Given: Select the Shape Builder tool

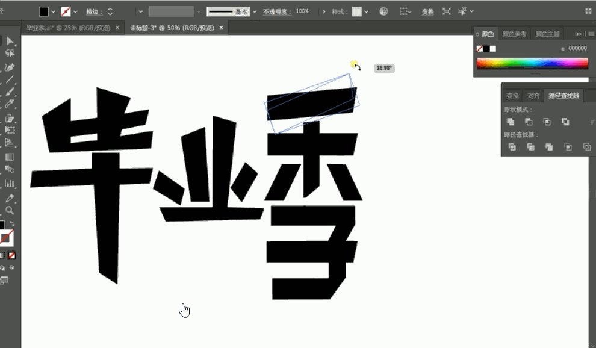Looking at the screenshot, I should (10, 118).
